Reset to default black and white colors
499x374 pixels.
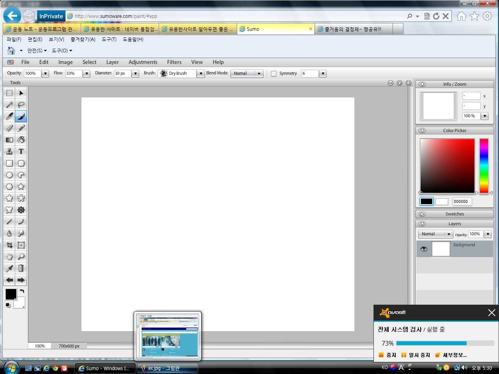tap(8, 305)
